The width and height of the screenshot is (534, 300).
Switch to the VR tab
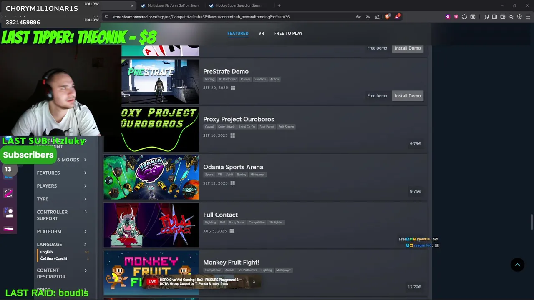(261, 33)
